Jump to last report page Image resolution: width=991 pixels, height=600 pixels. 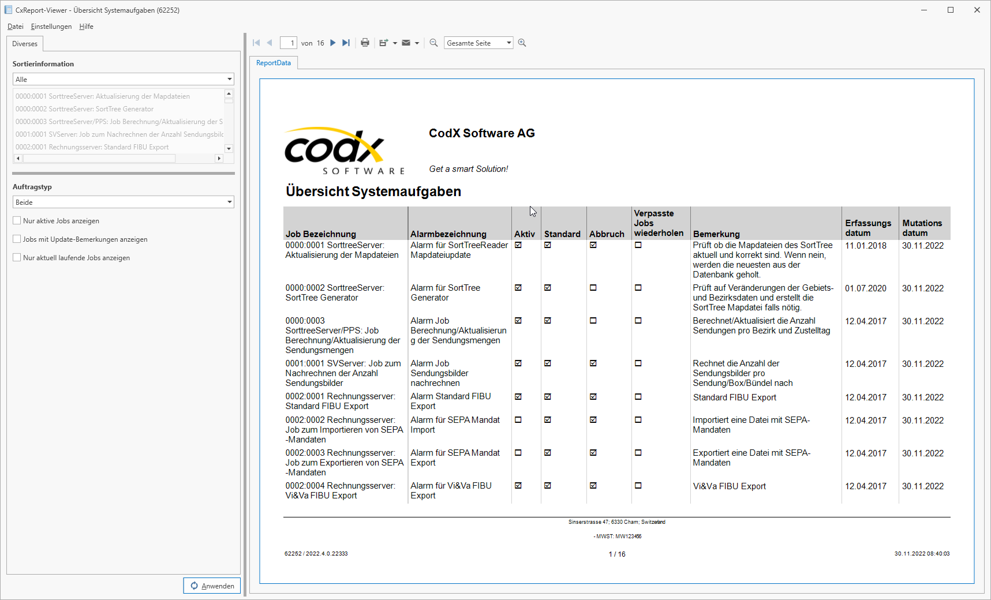coord(346,43)
